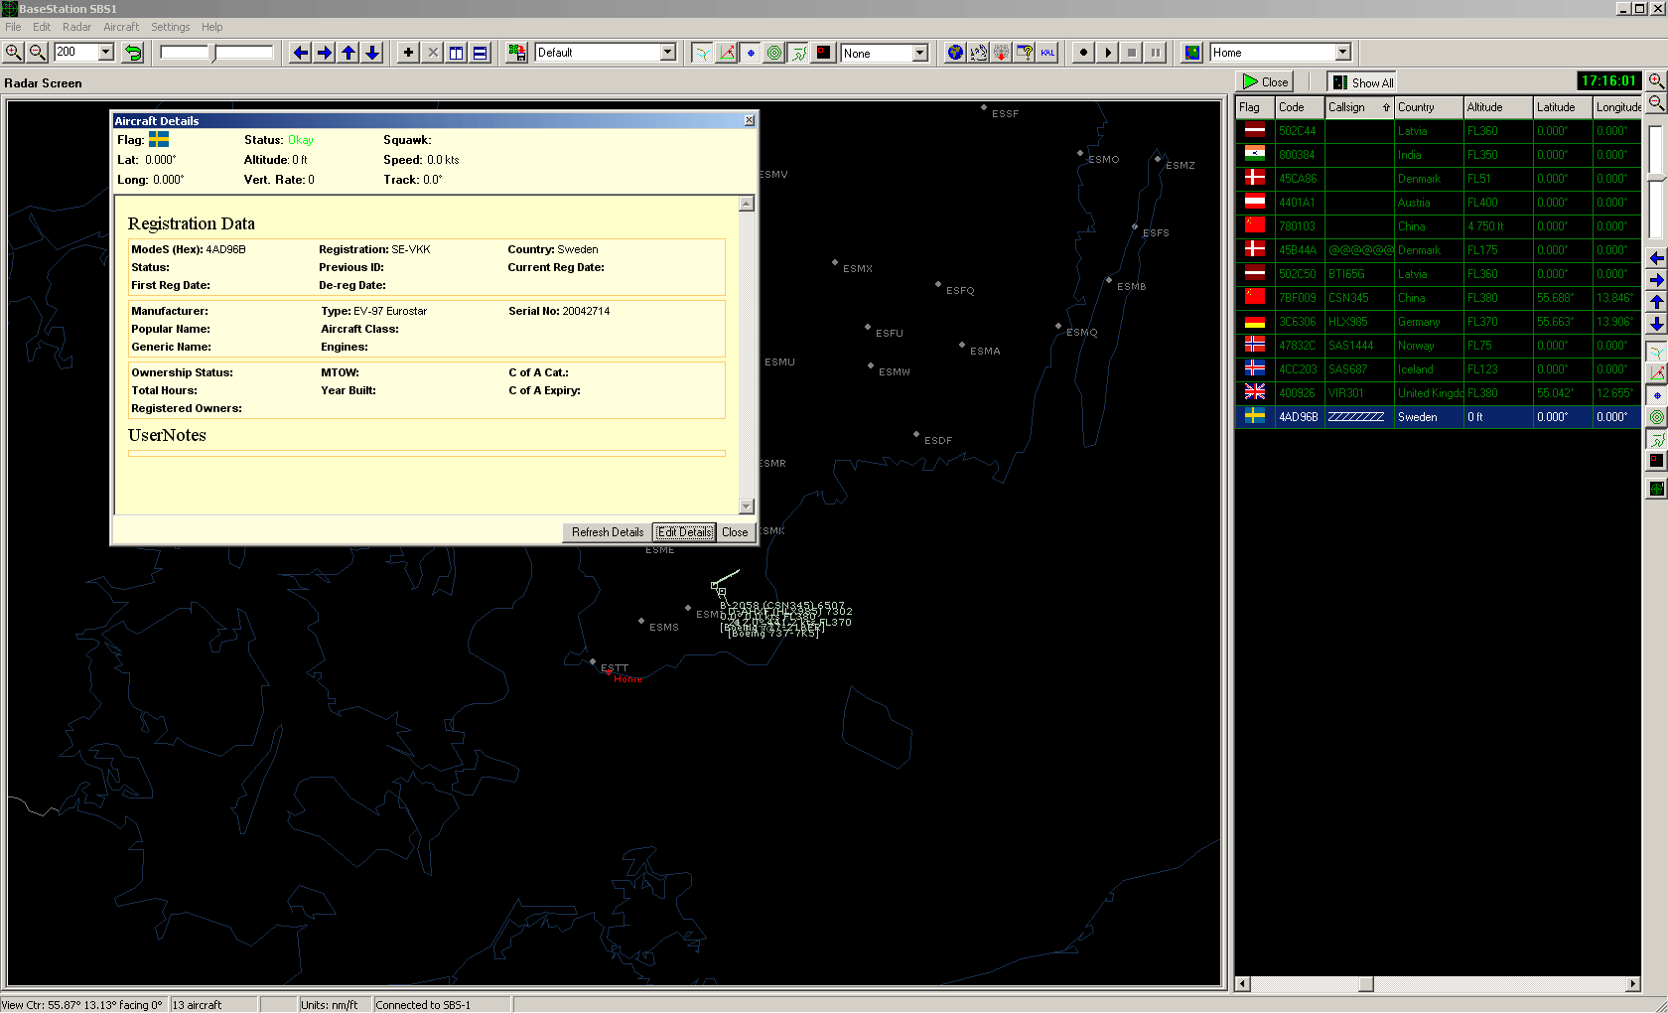This screenshot has width=1668, height=1013.
Task: Click left arrow on right vertical toolbar
Action: point(1656,258)
